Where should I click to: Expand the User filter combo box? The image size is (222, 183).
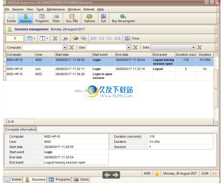tap(129, 47)
